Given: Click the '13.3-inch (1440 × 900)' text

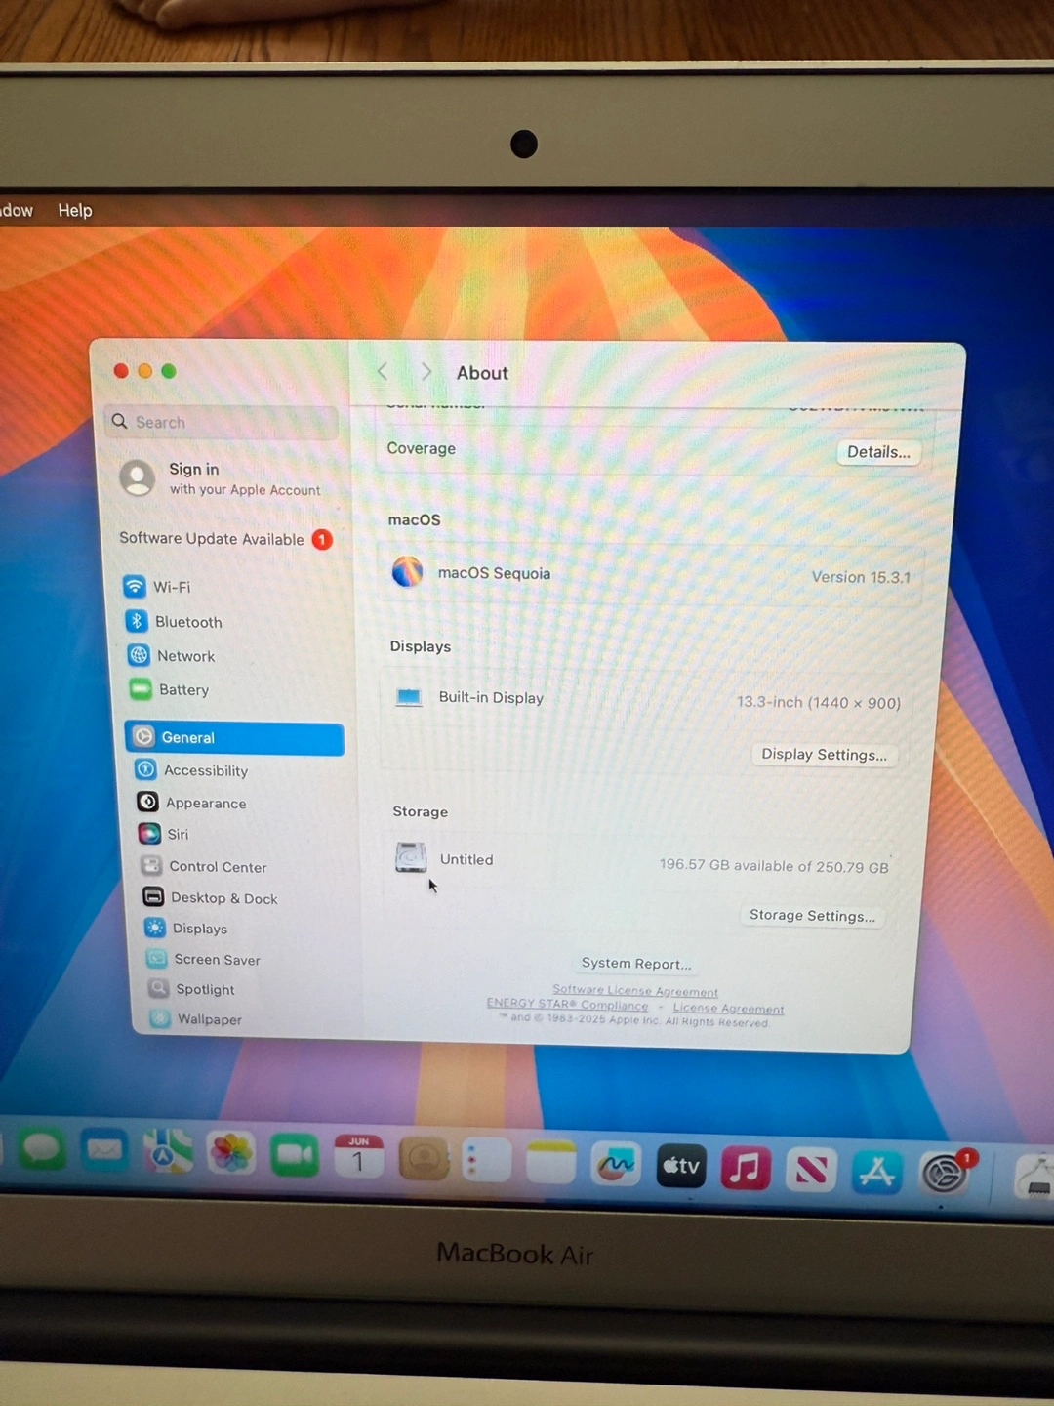Looking at the screenshot, I should (818, 702).
